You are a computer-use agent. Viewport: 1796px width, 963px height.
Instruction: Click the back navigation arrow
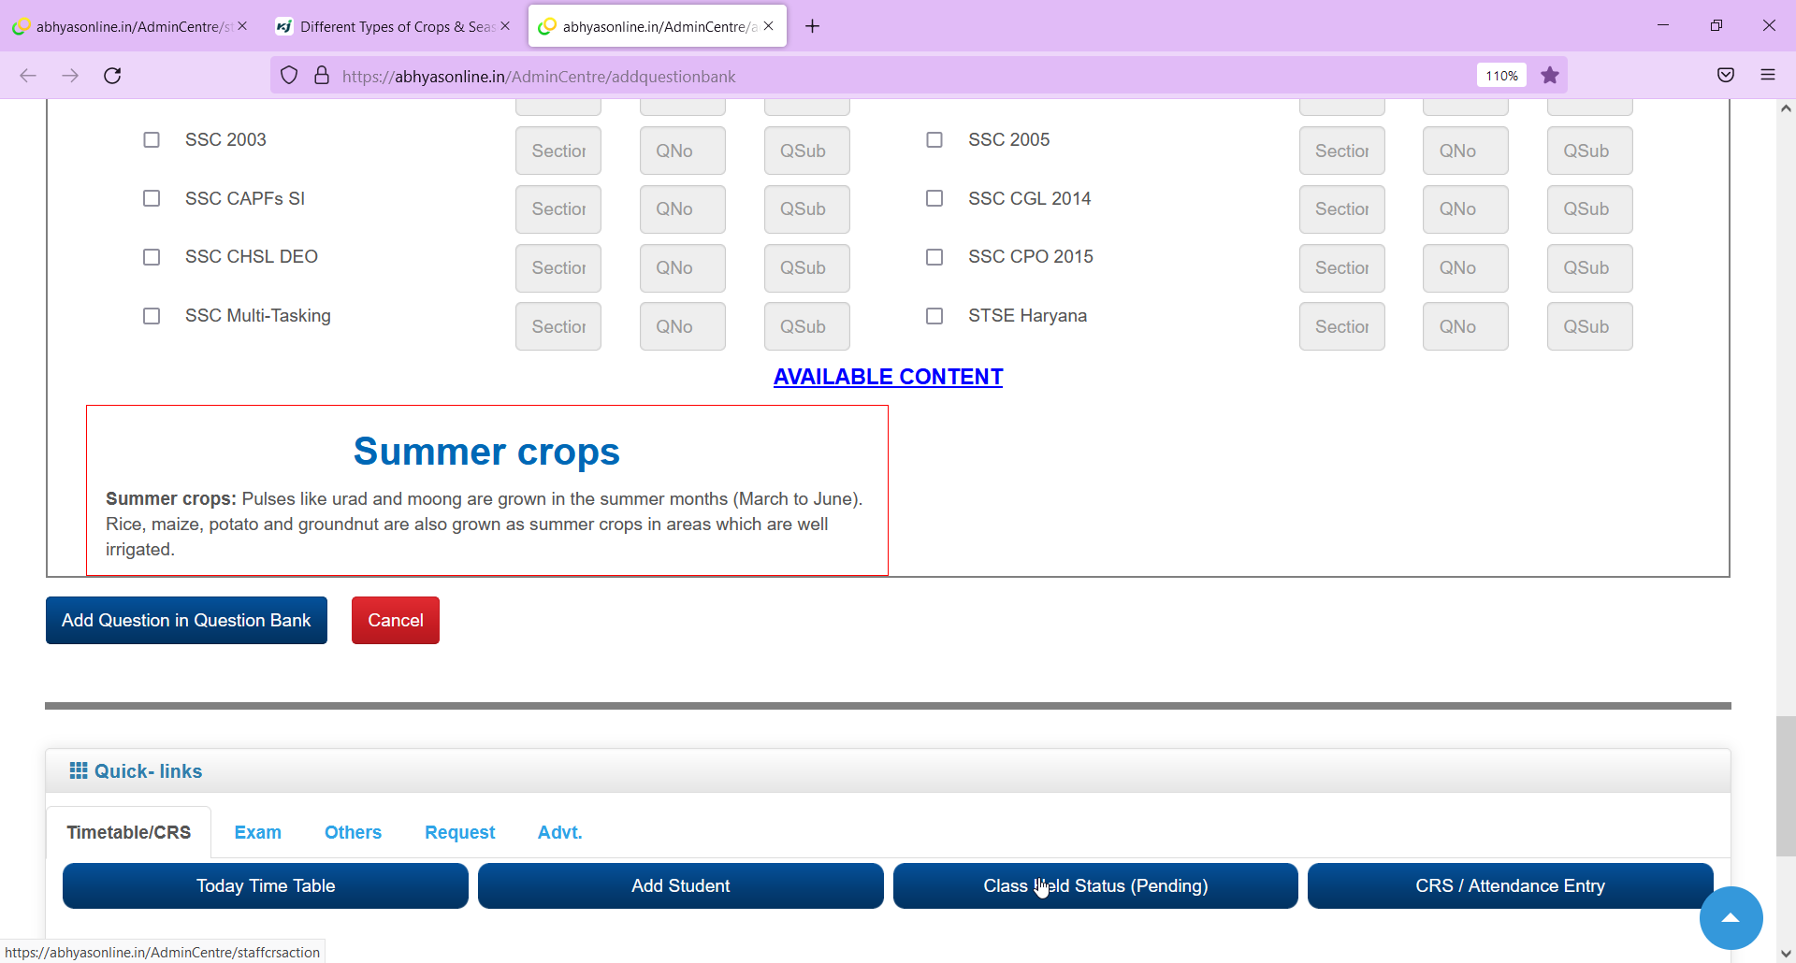pyautogui.click(x=28, y=76)
